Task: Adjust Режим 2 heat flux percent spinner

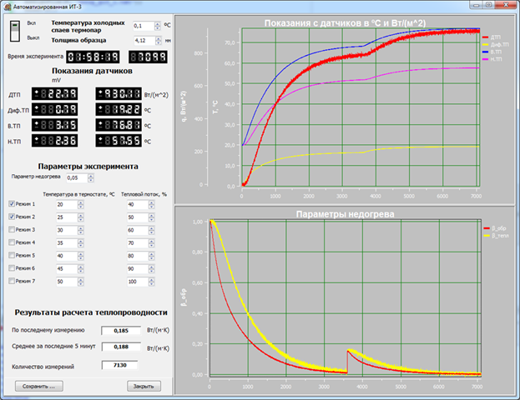Action: (x=152, y=217)
